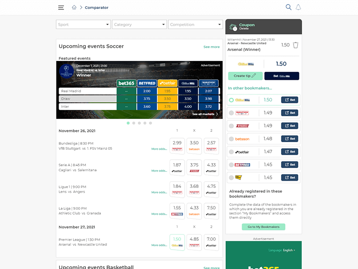358x269 pixels.
Task: Click the Betfair logo column header
Action: [167, 83]
